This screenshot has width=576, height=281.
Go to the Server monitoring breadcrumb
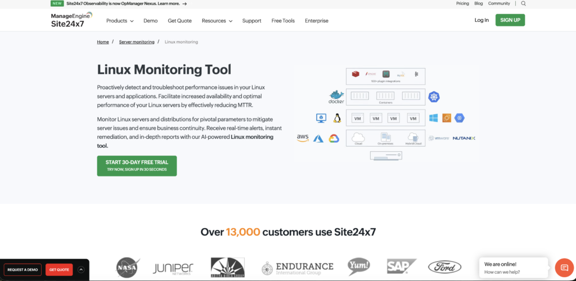(x=137, y=42)
